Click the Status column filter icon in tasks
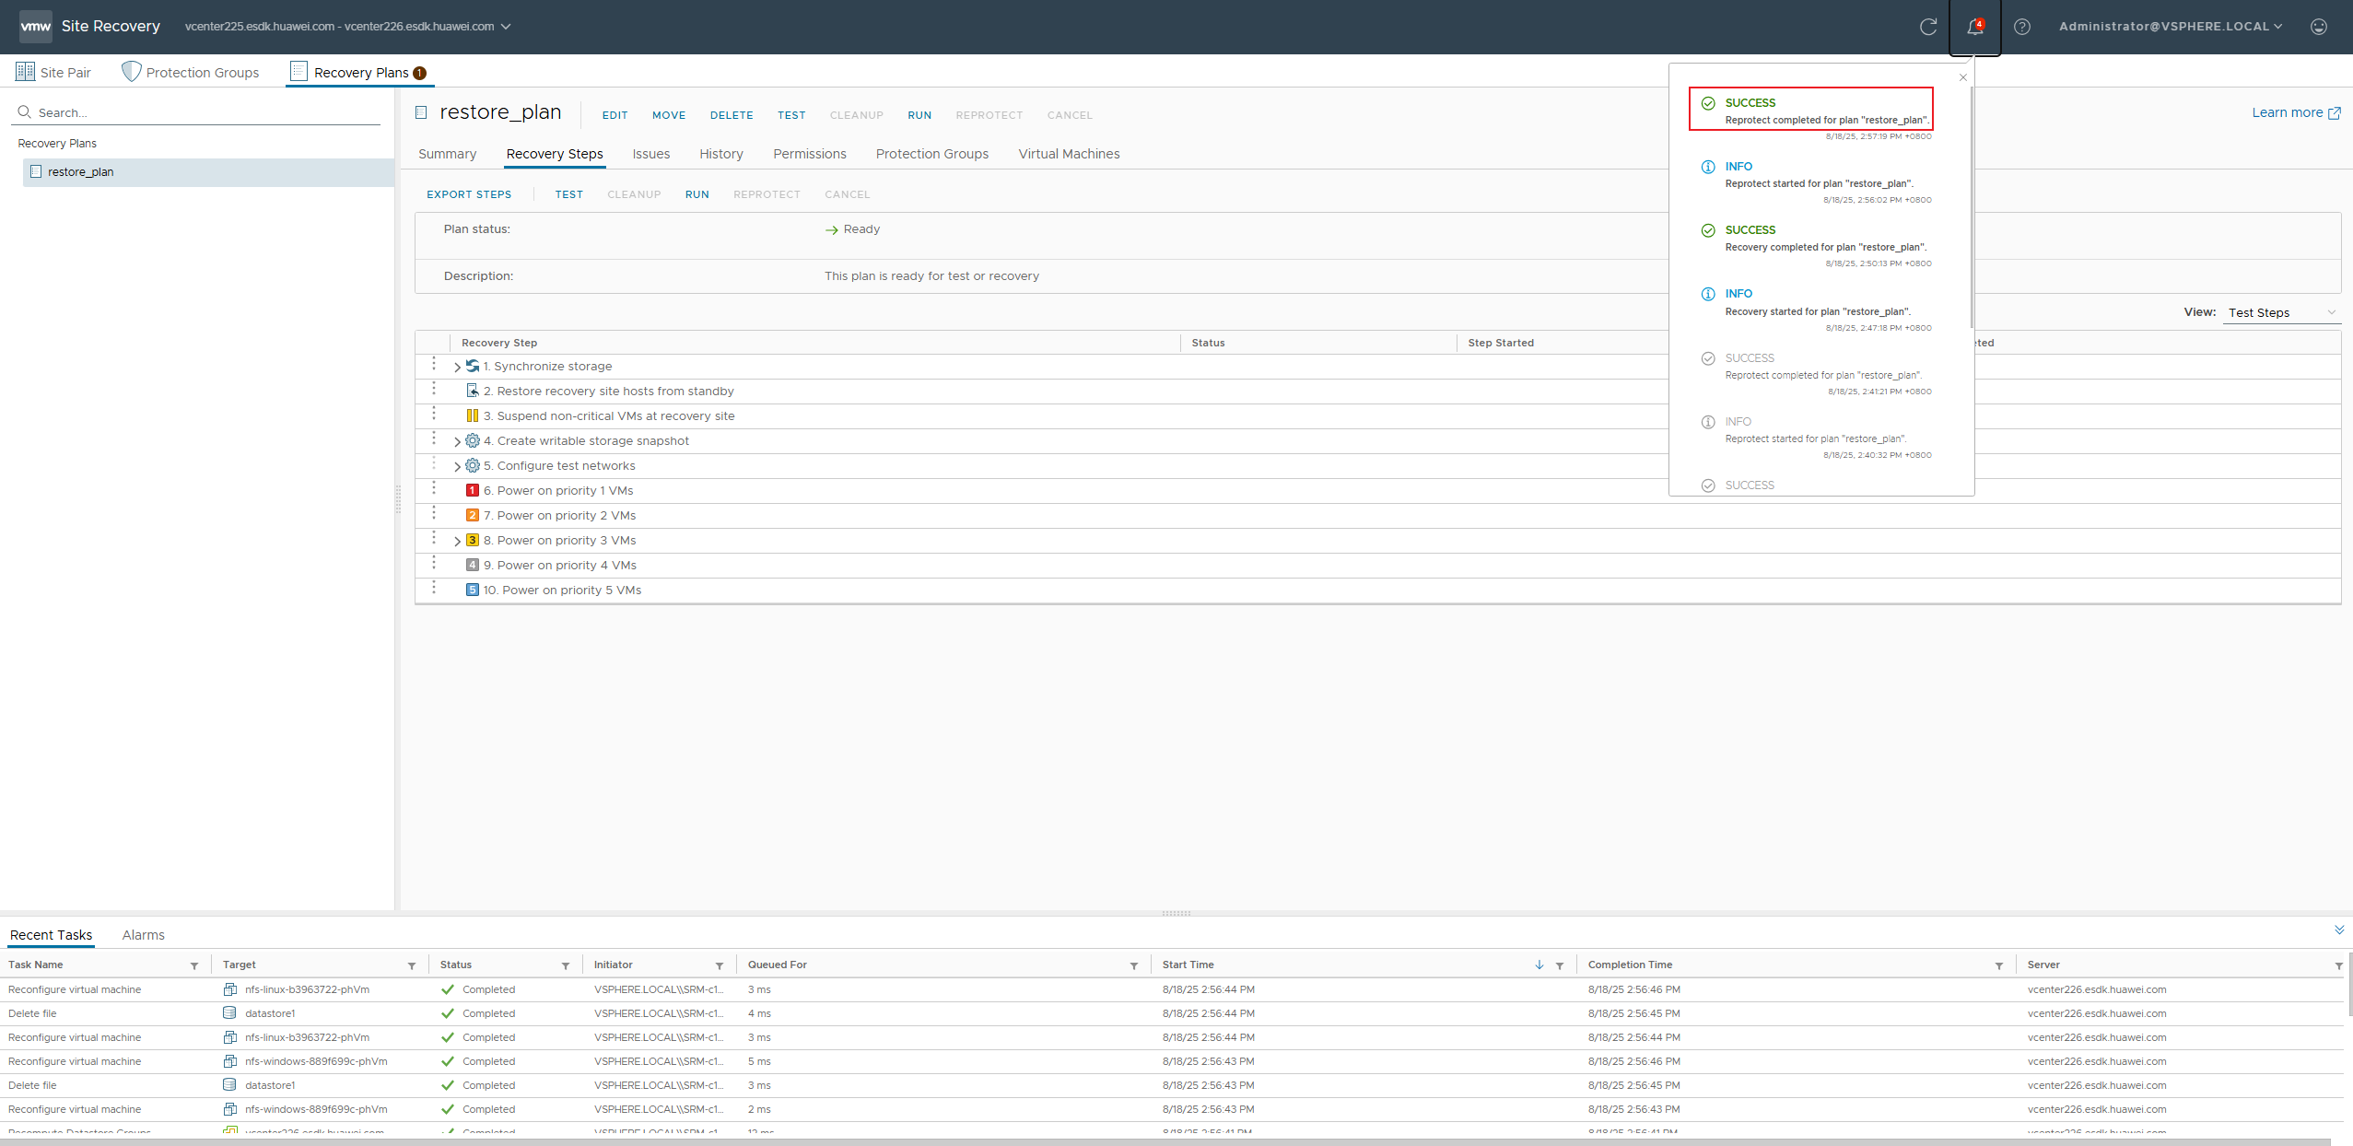The height and width of the screenshot is (1146, 2353). pyautogui.click(x=566, y=965)
